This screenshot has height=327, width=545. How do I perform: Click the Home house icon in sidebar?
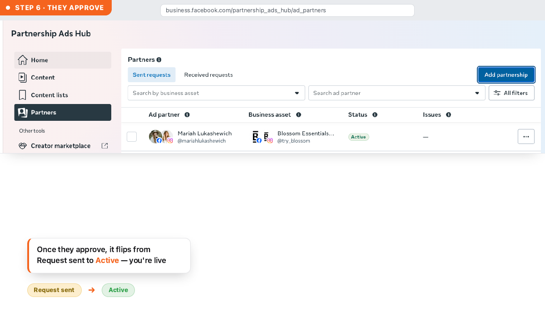coord(23,60)
